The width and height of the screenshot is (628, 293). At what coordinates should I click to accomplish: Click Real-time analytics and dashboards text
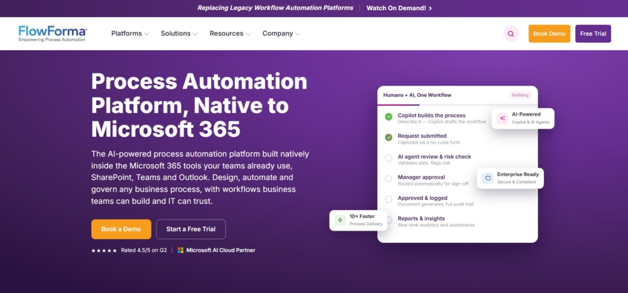[436, 225]
